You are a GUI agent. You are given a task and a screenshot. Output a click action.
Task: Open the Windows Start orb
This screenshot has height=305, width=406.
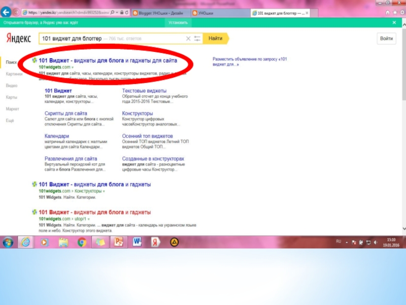coord(8,242)
